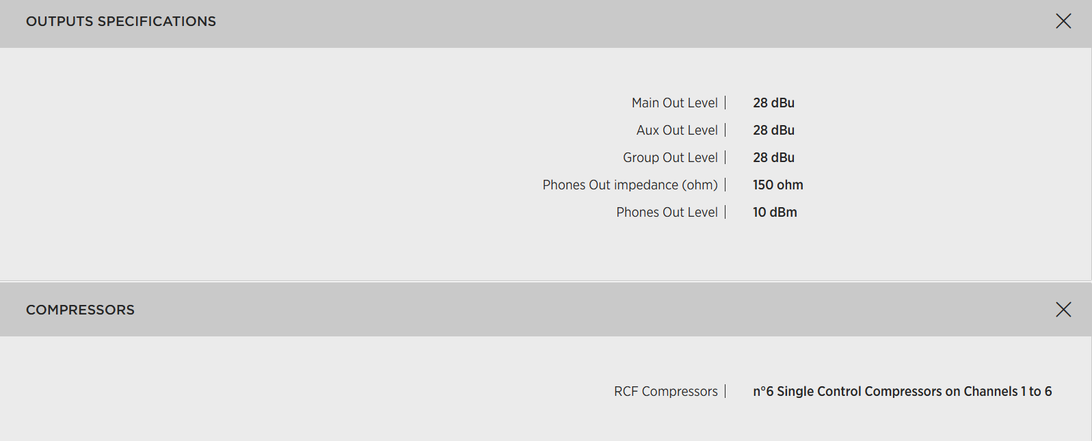The width and height of the screenshot is (1092, 441).
Task: Click the Main Out Level 28 dBu value
Action: coord(773,103)
